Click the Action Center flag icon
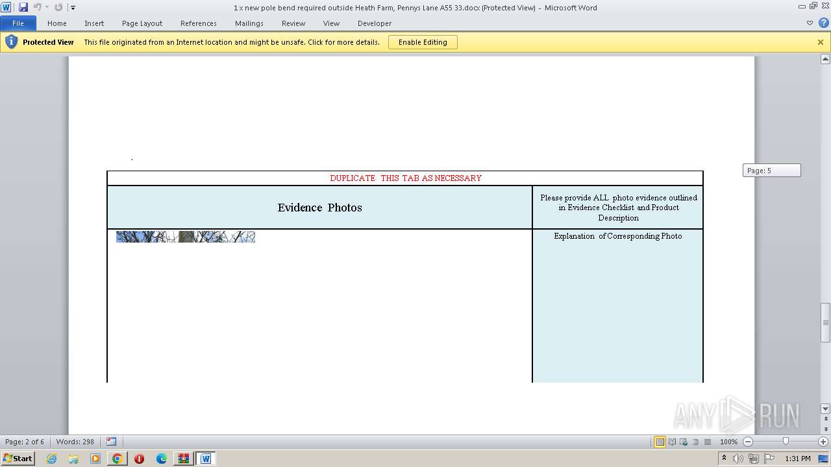The width and height of the screenshot is (831, 467). point(769,459)
